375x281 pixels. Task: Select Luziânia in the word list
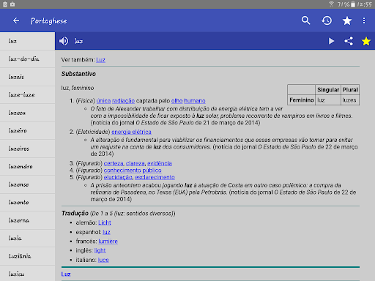(27, 256)
